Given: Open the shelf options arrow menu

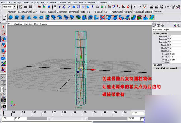Looking at the screenshot, I should click(4, 20).
